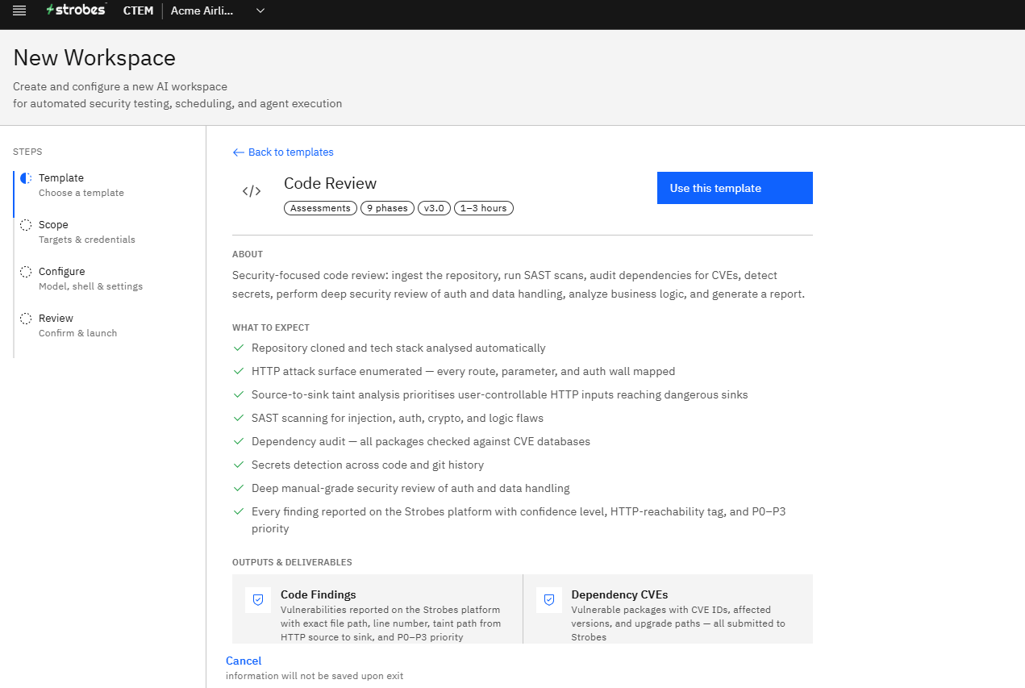This screenshot has width=1025, height=688.
Task: Click the STEPS sidebar label
Action: pos(27,152)
